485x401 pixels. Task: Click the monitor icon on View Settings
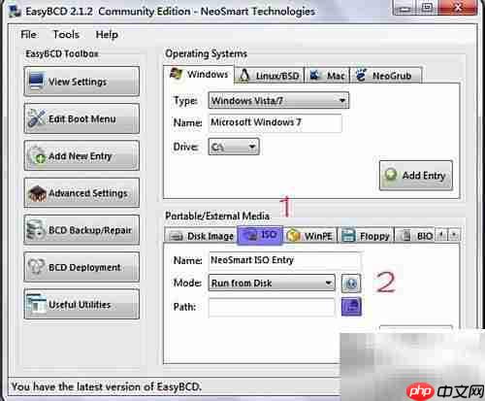tap(36, 81)
